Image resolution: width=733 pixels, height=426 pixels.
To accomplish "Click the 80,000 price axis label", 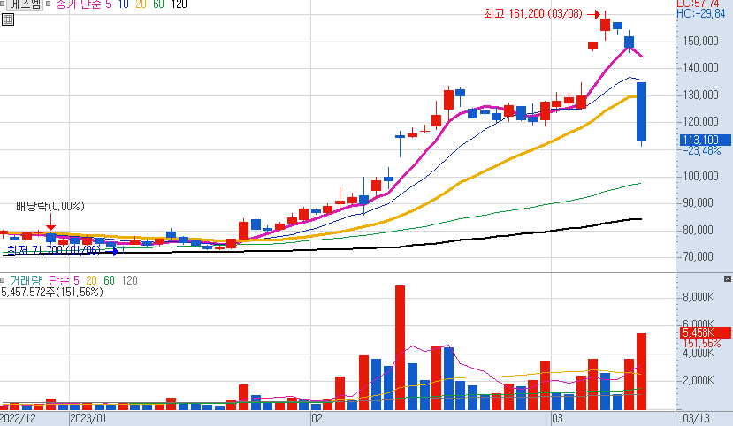I will (x=699, y=230).
